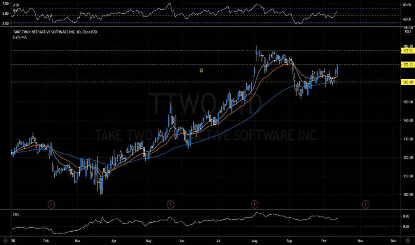415x245 pixels.
Task: Click the 110.00 price axis value
Action: point(408,176)
